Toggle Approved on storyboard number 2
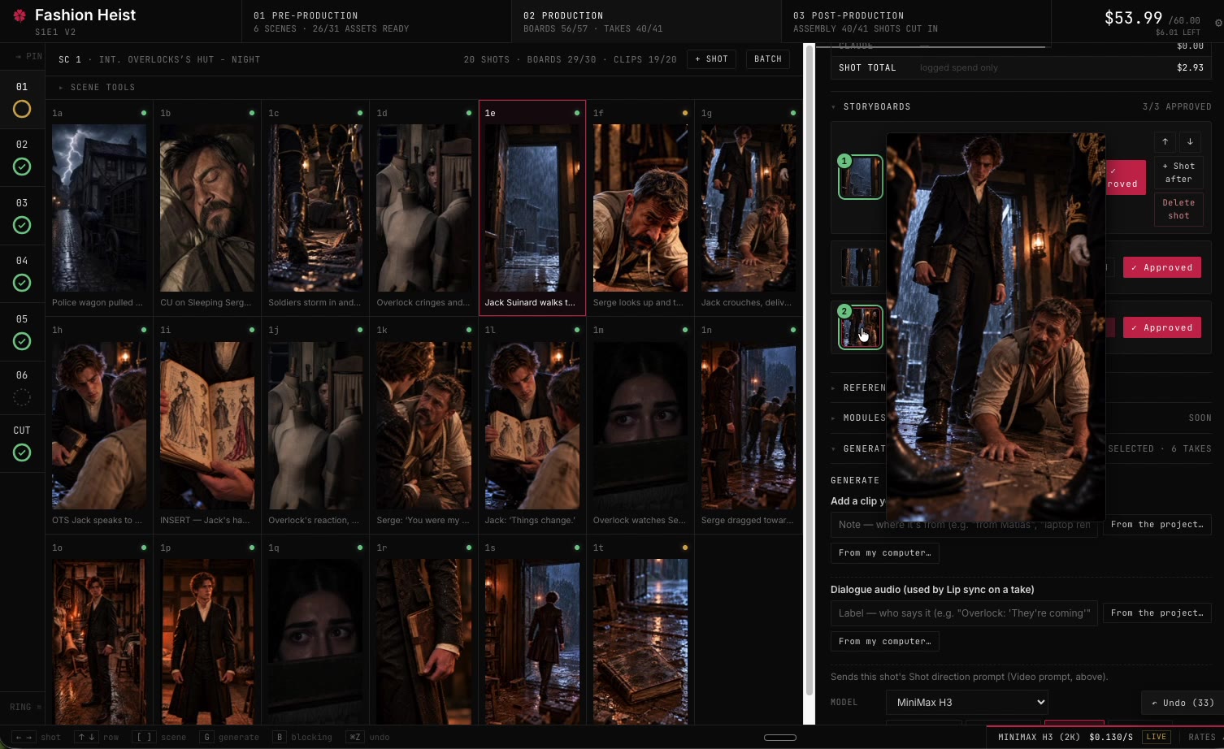Image resolution: width=1224 pixels, height=749 pixels. pos(1162,327)
